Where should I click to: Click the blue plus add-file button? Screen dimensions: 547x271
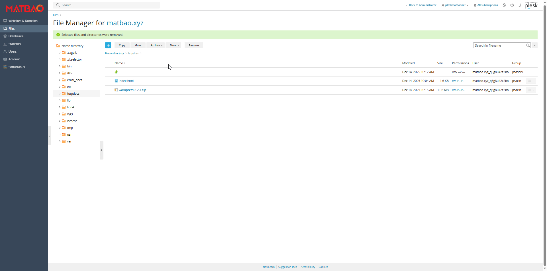click(x=108, y=45)
